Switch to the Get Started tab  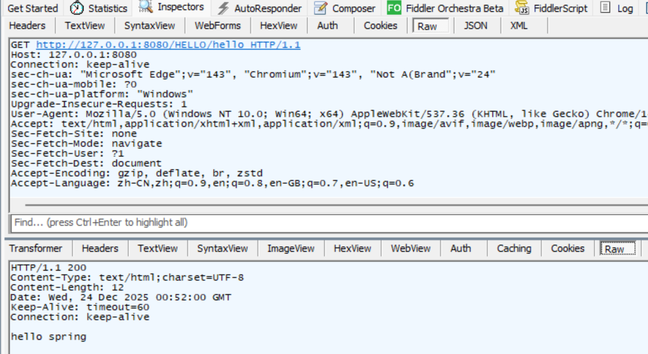[32, 8]
